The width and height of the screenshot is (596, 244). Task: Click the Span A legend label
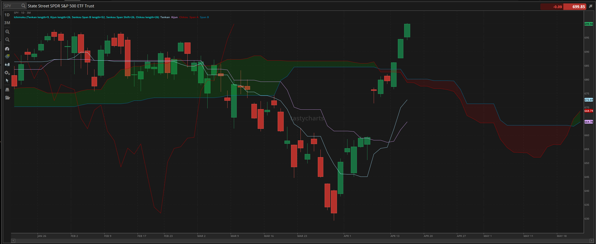click(194, 17)
